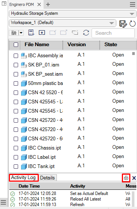137x209 pixels.
Task: Switch to the Details tab
Action: coord(47,178)
